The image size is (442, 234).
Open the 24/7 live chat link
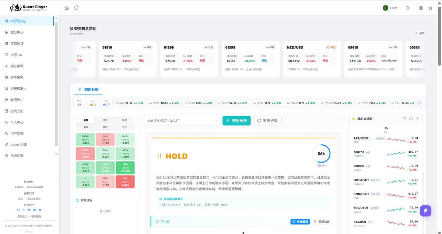(34, 198)
